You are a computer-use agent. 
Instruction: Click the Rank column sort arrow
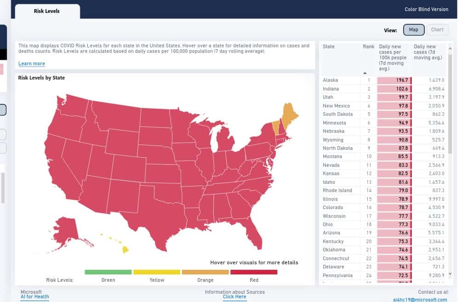(x=365, y=73)
